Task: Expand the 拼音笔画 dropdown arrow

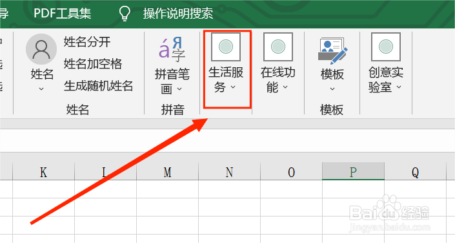Action: (x=179, y=89)
